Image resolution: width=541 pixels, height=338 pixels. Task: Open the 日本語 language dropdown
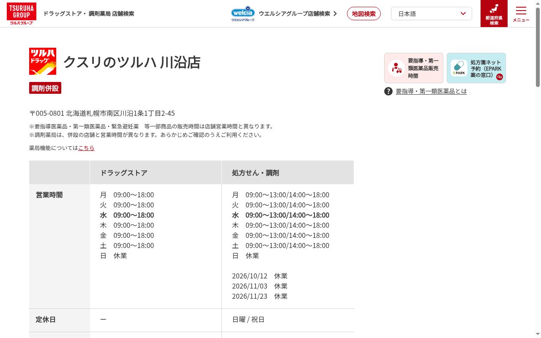pyautogui.click(x=432, y=14)
